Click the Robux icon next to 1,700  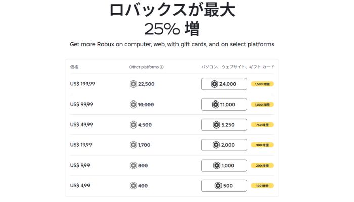[134, 145]
